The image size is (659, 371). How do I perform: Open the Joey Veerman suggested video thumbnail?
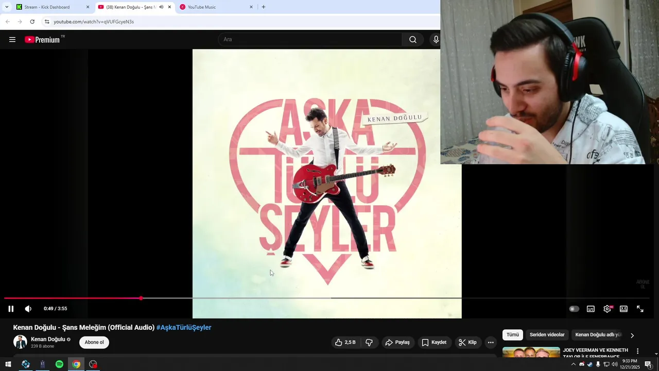[x=531, y=352]
